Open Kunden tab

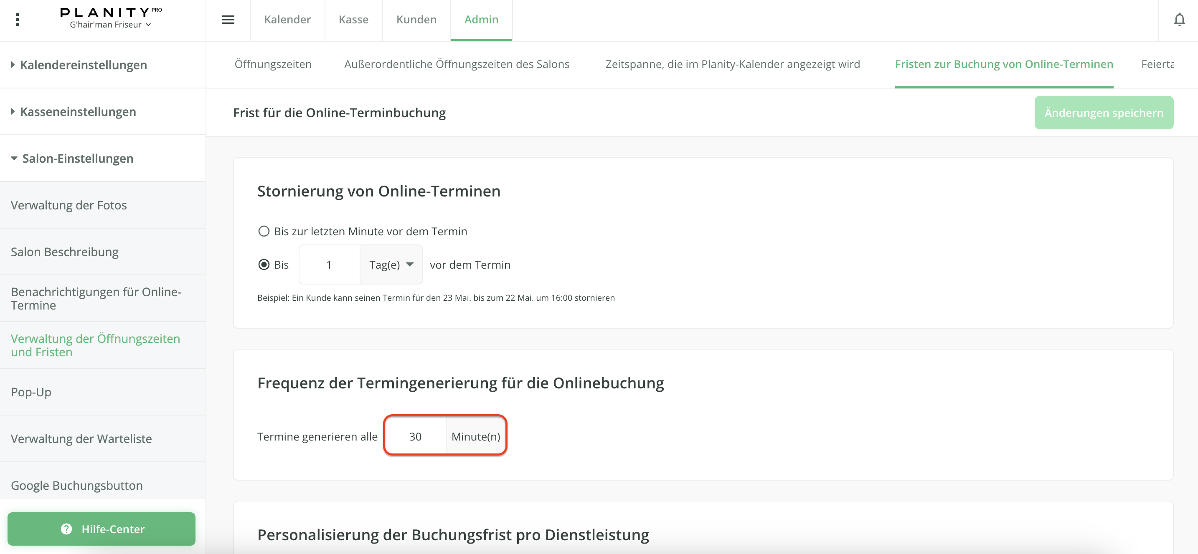pyautogui.click(x=416, y=20)
